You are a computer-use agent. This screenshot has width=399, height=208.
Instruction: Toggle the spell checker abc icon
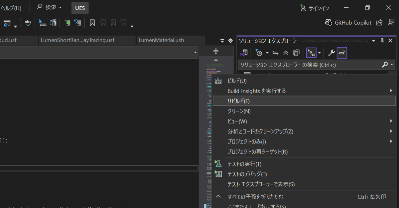point(28,23)
